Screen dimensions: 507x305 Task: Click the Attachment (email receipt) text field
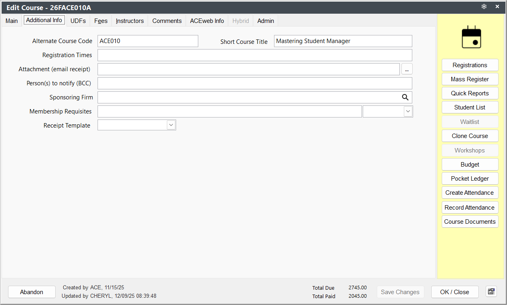point(249,69)
